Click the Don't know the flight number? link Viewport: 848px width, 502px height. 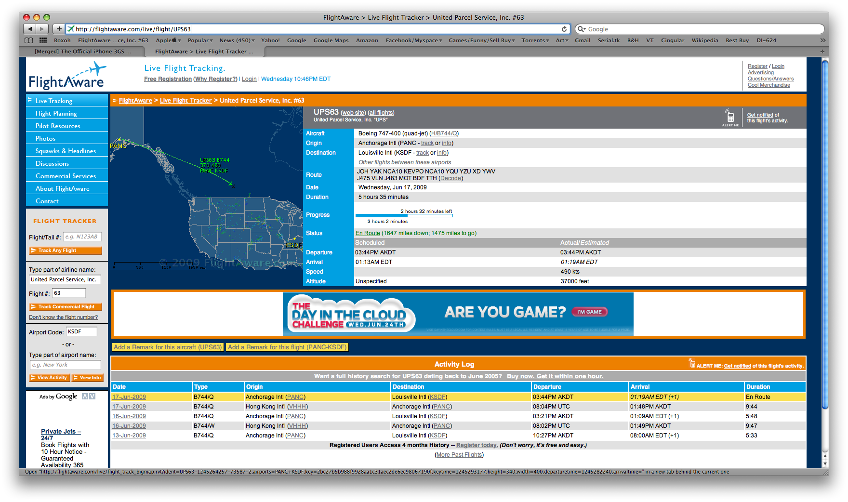pyautogui.click(x=63, y=317)
